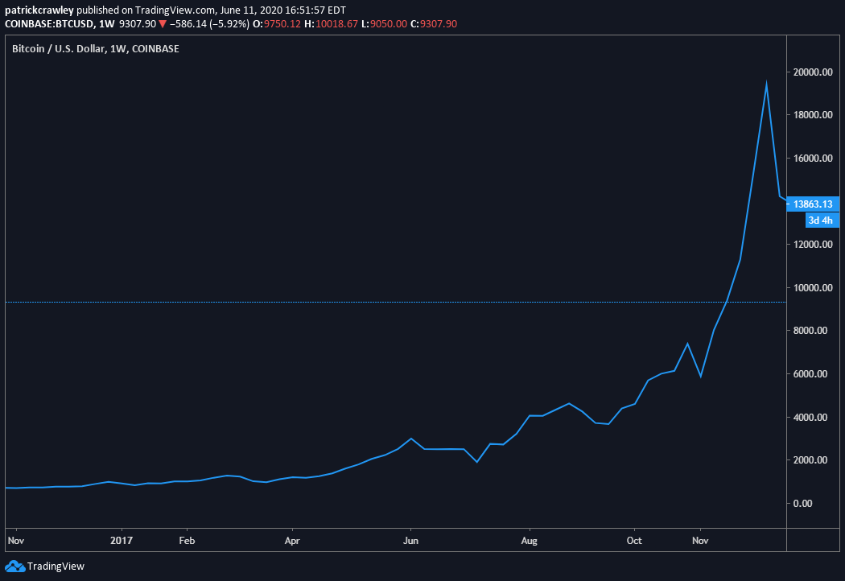The height and width of the screenshot is (581, 845).
Task: Click the TradingView text at bottom left
Action: [x=56, y=566]
